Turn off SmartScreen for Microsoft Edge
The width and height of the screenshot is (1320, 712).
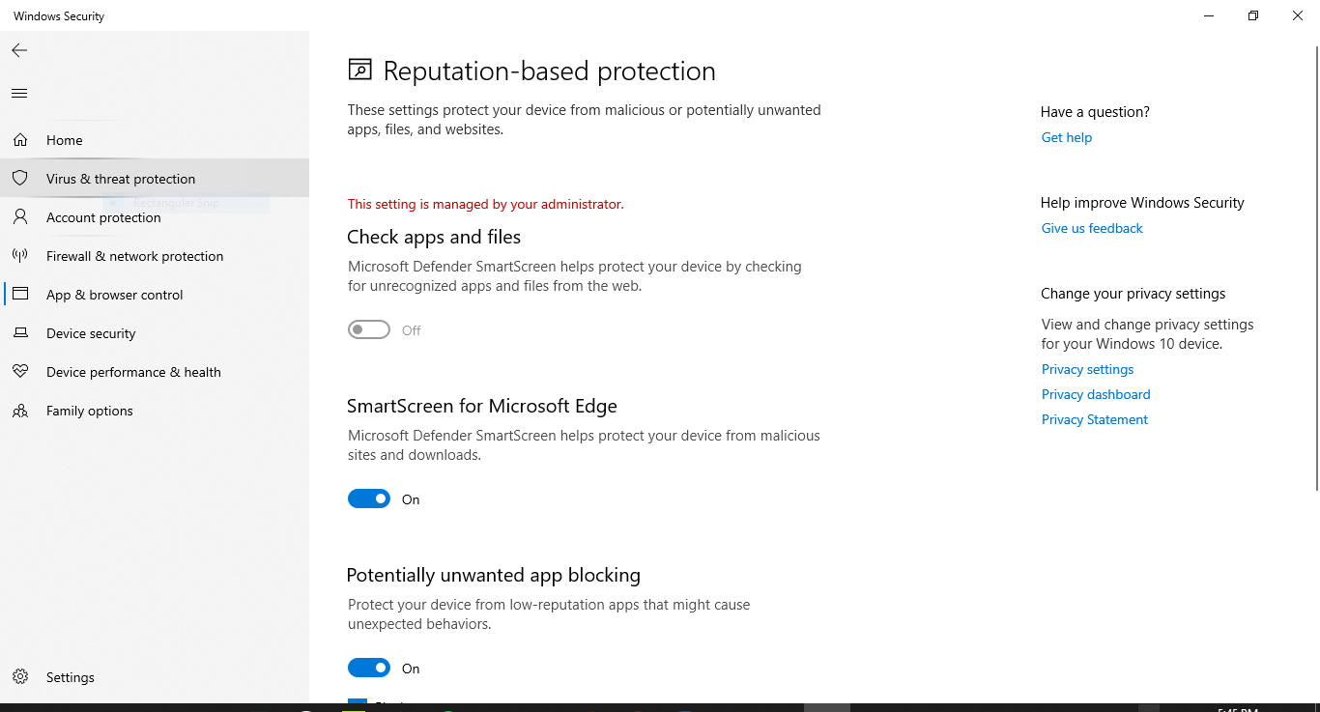point(369,499)
